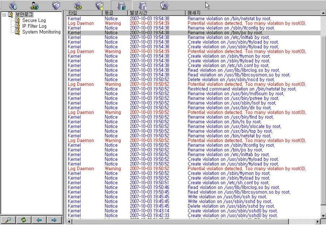Click the database with green lock icon
The width and height of the screenshot is (326, 225).
[x=122, y=5]
